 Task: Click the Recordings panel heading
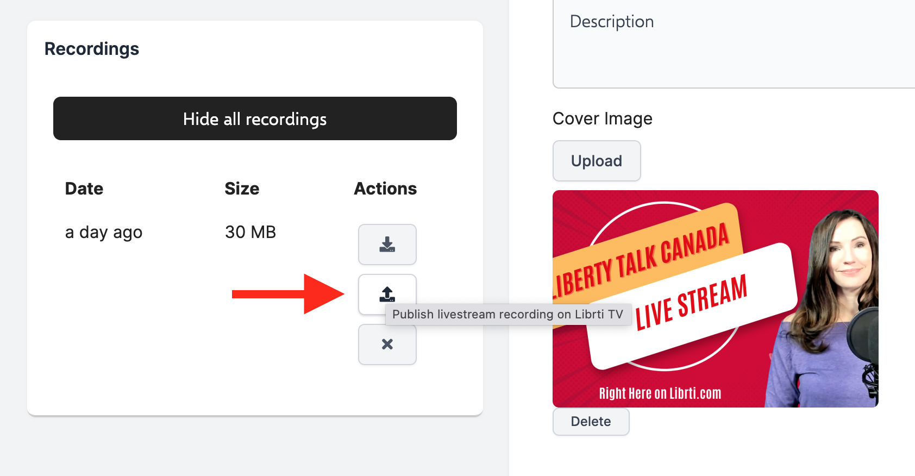[92, 49]
